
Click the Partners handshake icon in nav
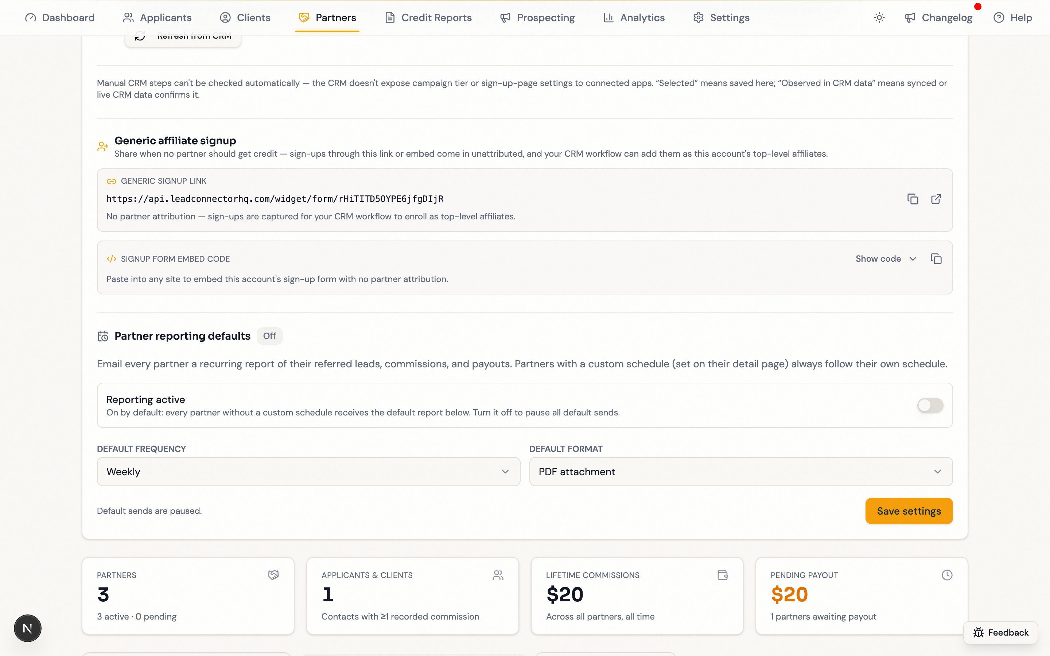point(304,17)
